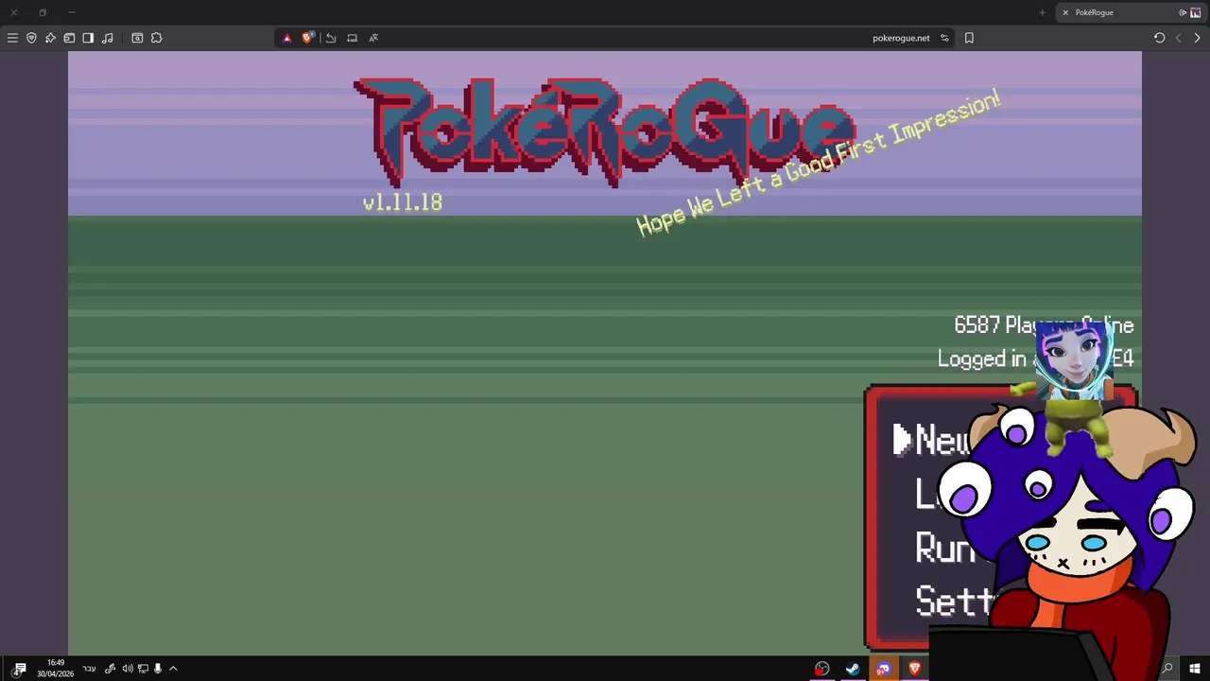Reload the page
The width and height of the screenshot is (1210, 681).
[x=1159, y=38]
